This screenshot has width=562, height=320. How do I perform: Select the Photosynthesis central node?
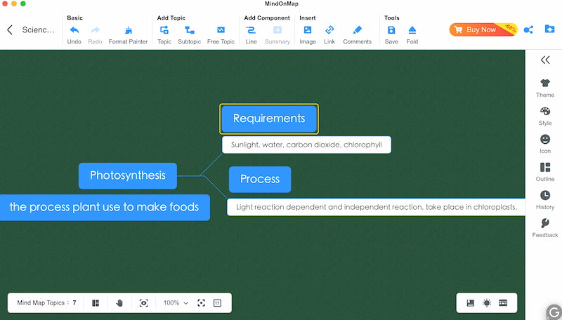point(128,175)
